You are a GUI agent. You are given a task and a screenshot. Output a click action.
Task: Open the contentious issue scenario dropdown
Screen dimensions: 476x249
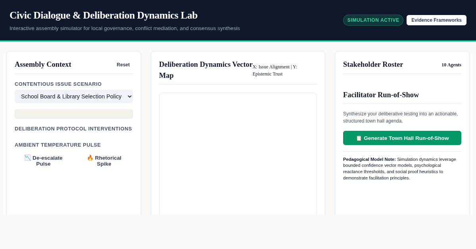click(74, 96)
